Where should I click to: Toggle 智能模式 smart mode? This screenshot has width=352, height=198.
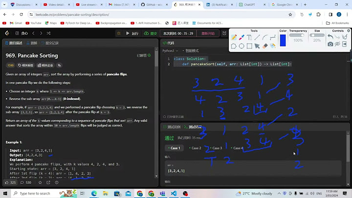click(x=191, y=51)
